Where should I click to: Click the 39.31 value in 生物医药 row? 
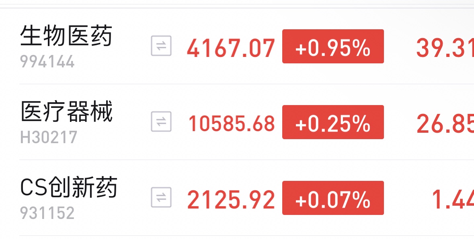(445, 48)
